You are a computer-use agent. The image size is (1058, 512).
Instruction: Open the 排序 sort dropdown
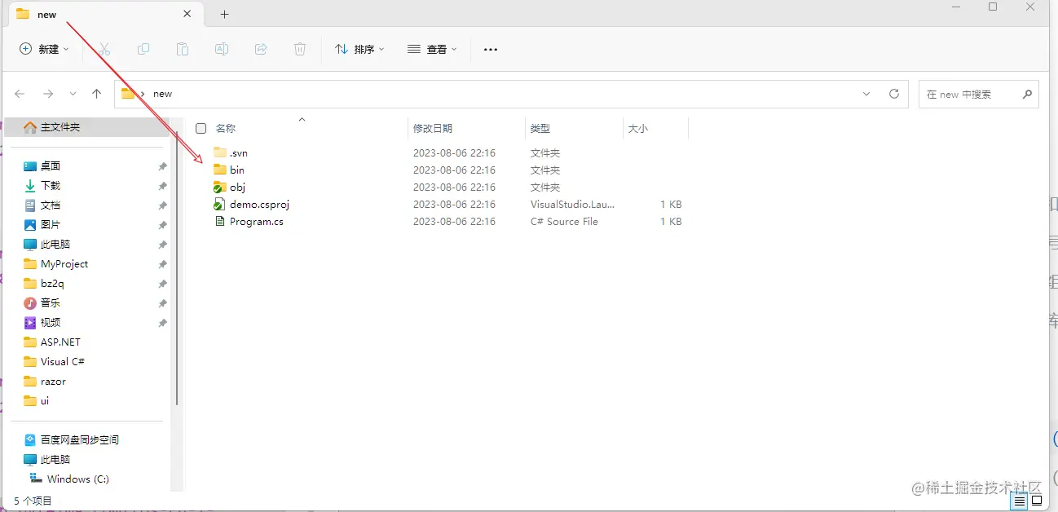[359, 49]
